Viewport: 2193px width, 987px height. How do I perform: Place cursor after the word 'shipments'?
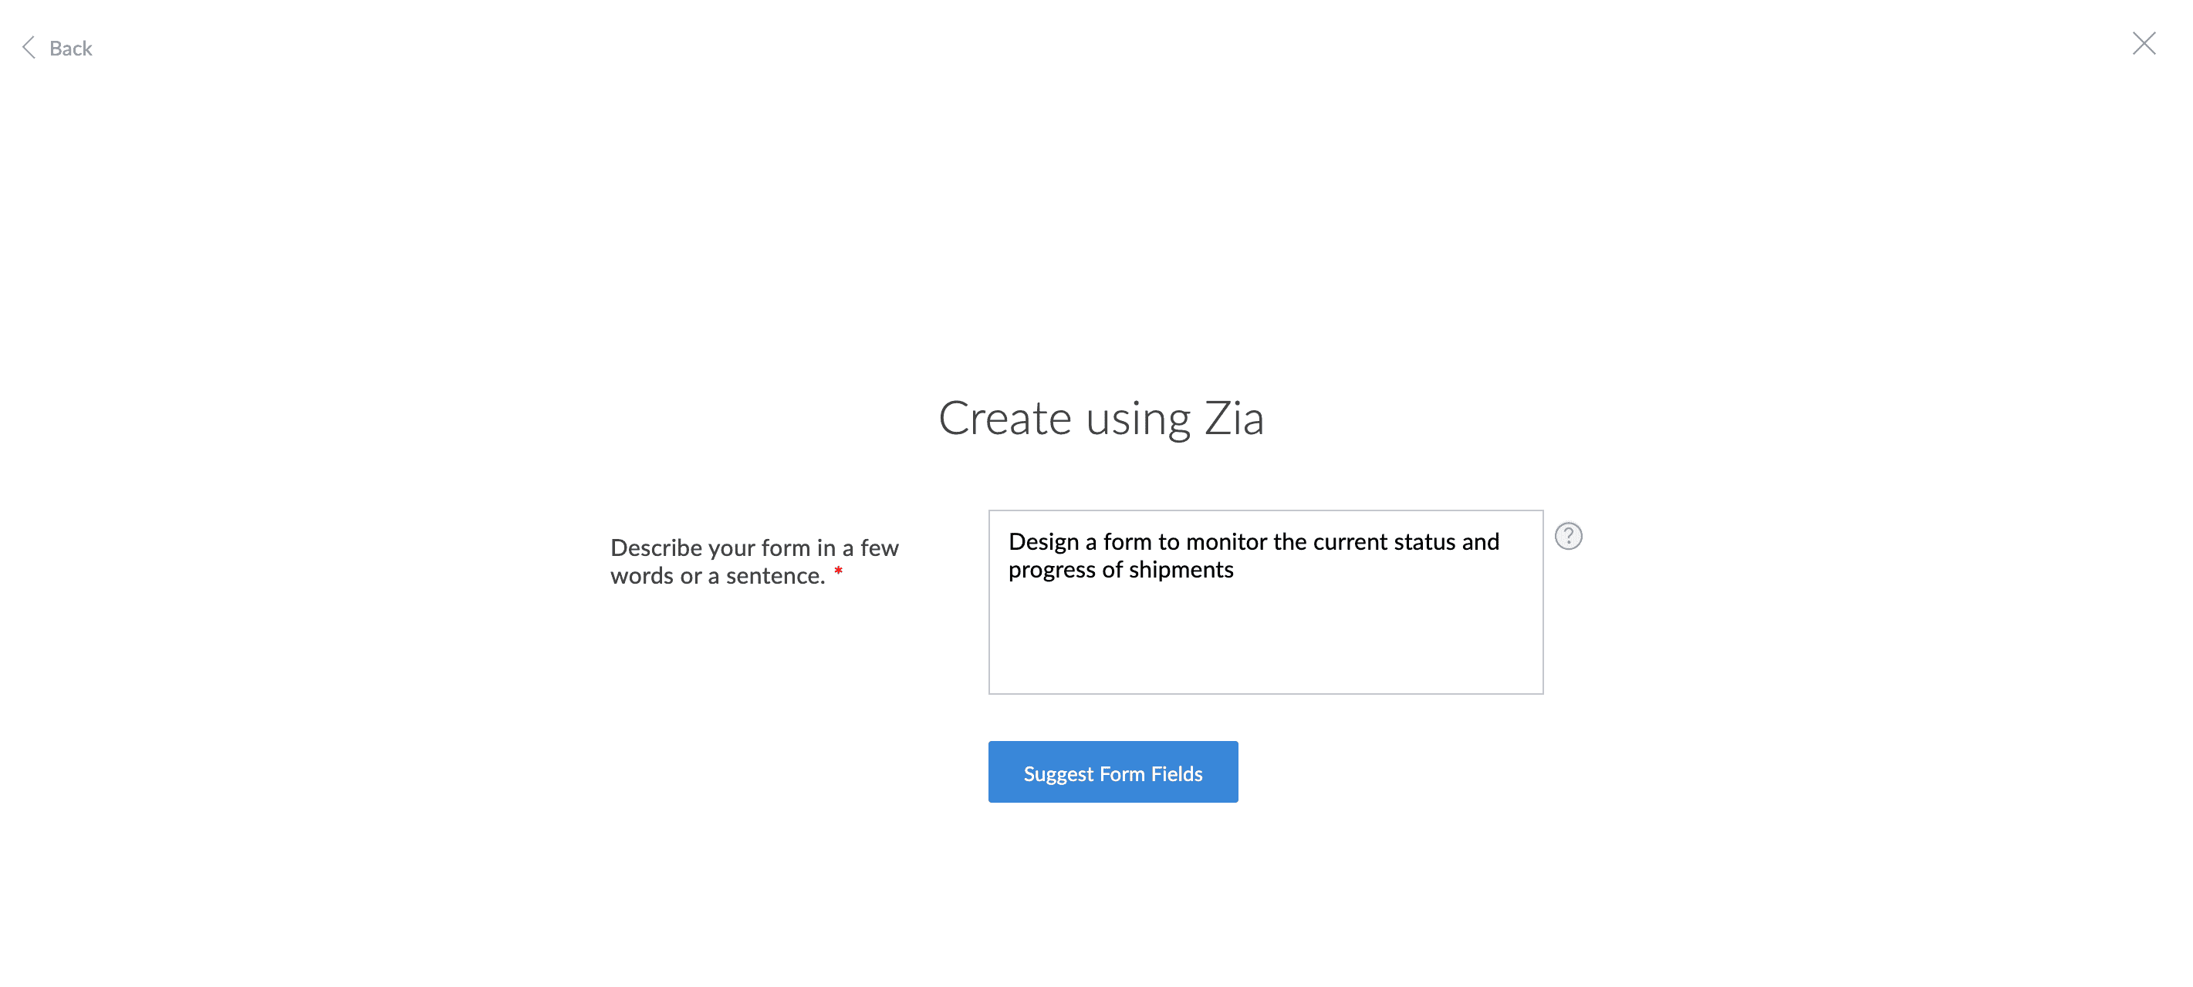tap(1236, 570)
